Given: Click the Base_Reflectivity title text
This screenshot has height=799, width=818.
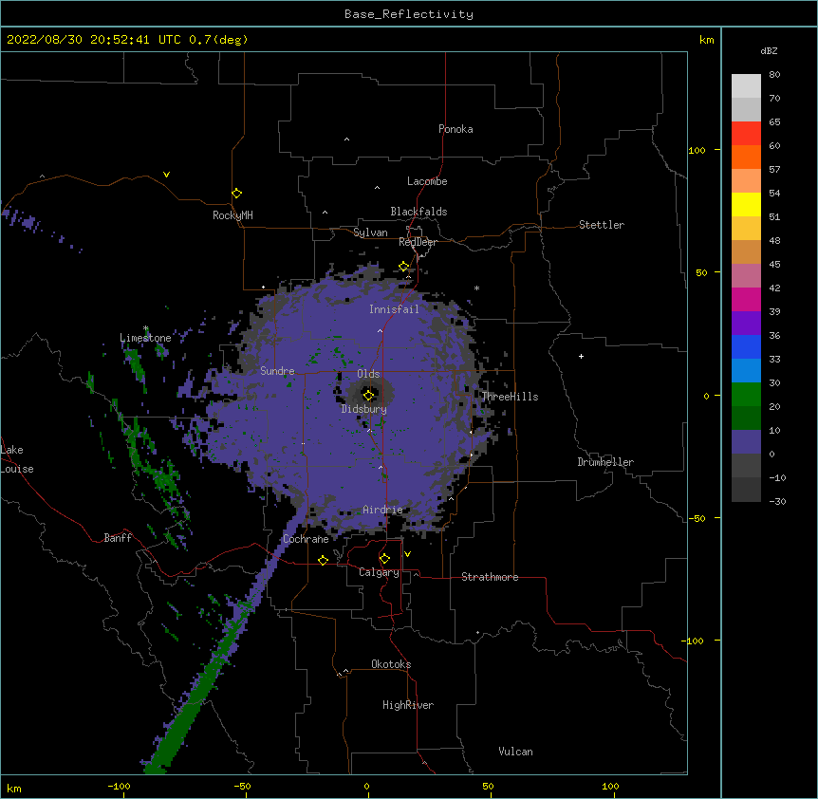Looking at the screenshot, I should point(409,14).
